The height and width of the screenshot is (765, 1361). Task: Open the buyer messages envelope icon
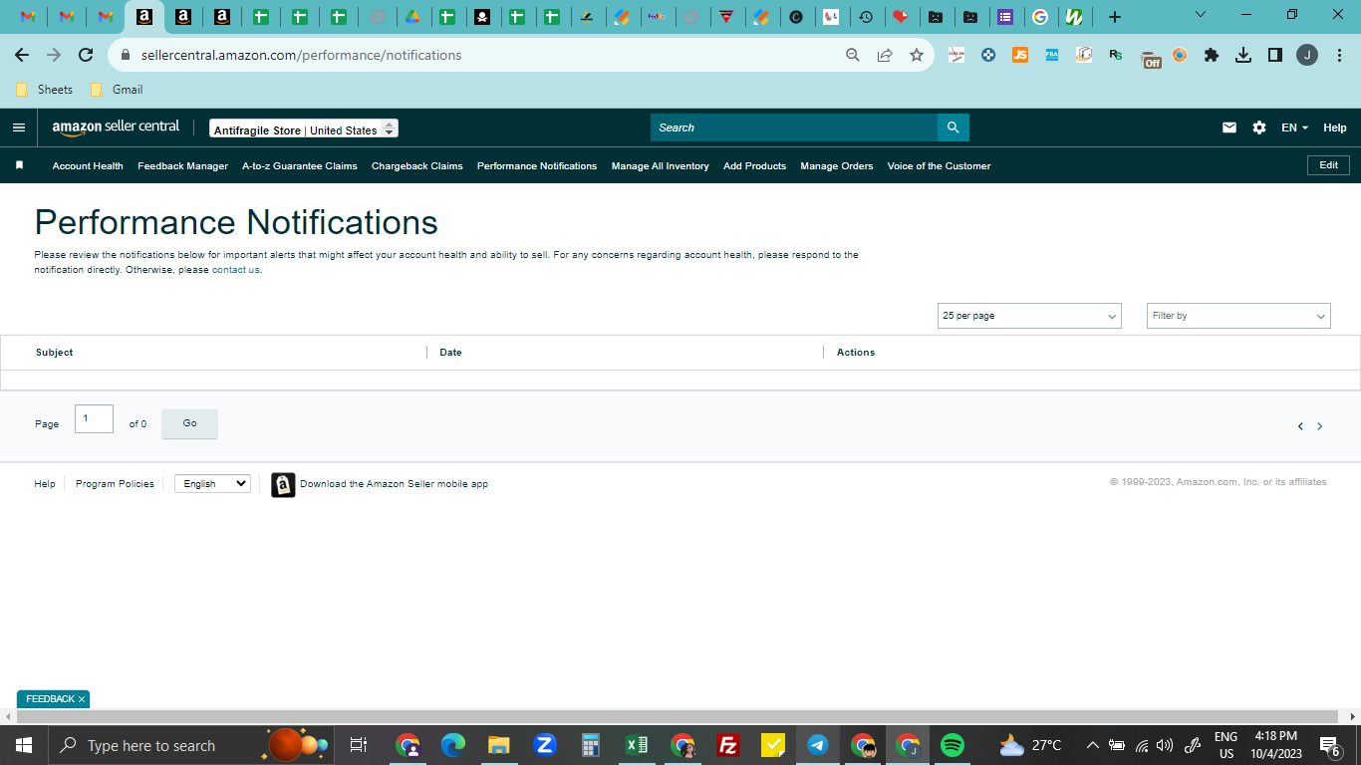tap(1229, 127)
